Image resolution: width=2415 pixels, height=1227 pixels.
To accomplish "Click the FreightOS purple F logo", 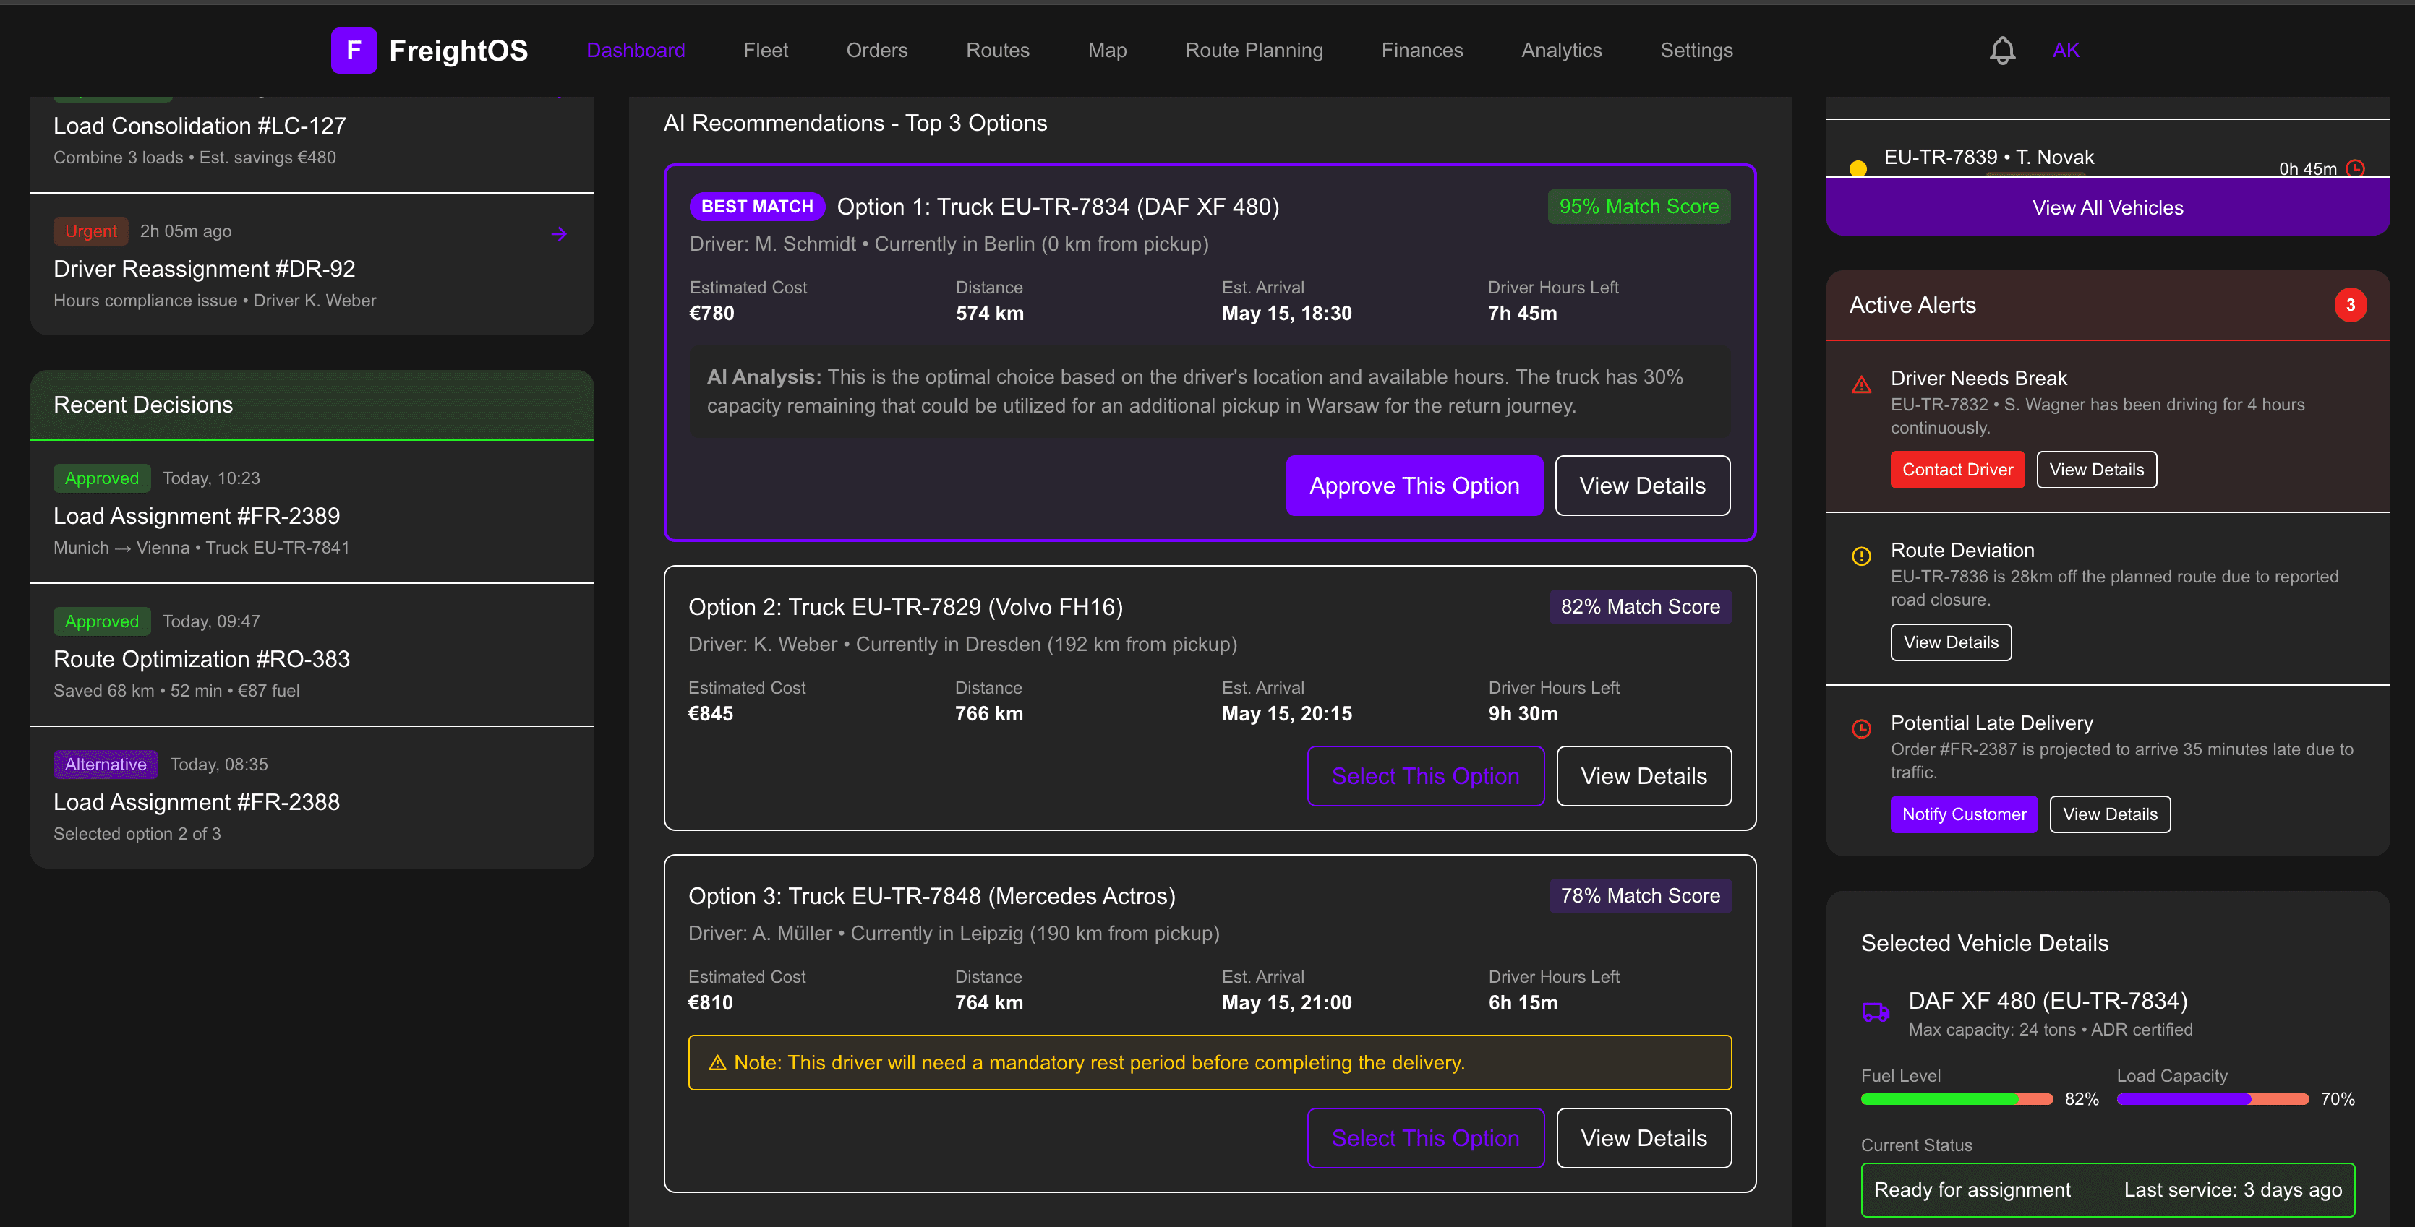I will pos(354,51).
